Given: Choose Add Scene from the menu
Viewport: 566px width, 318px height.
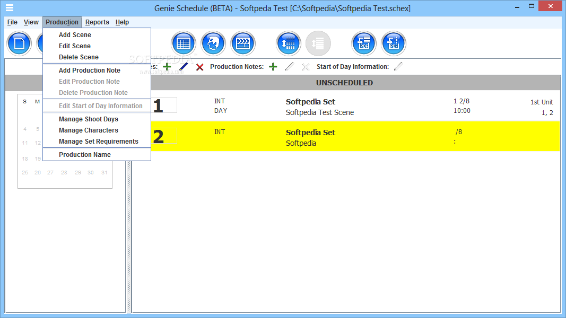Looking at the screenshot, I should click(97, 35).
